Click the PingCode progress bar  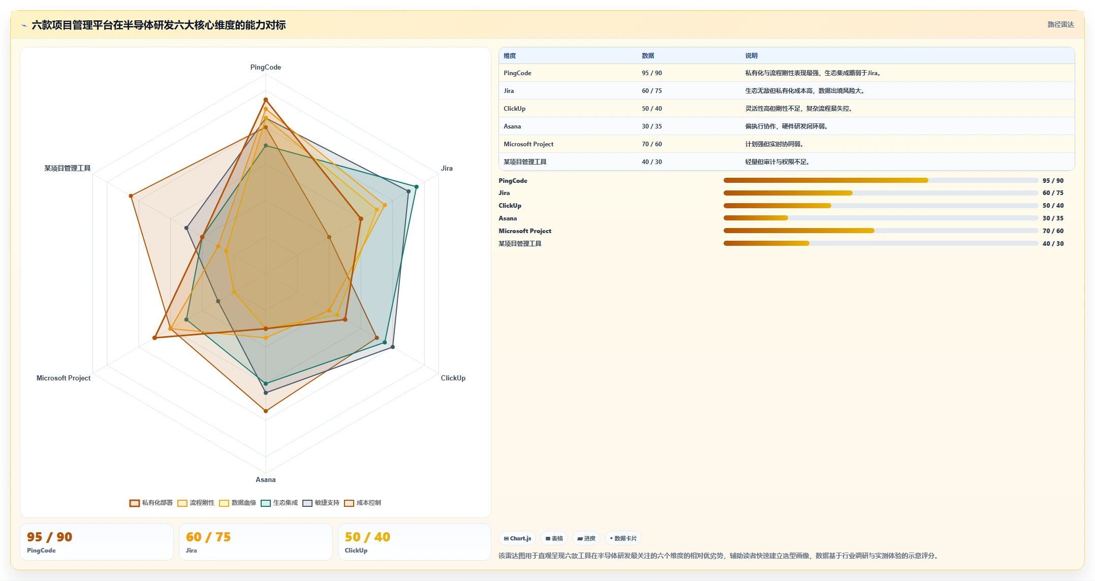tap(881, 180)
